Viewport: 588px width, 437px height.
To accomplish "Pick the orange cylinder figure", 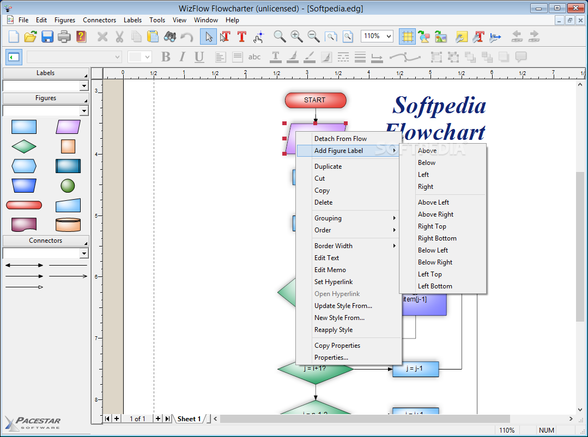I will tap(68, 225).
